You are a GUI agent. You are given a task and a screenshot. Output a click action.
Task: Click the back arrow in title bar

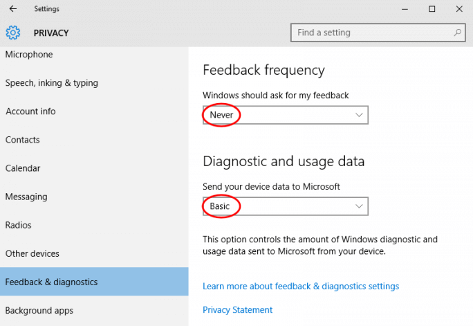(13, 9)
